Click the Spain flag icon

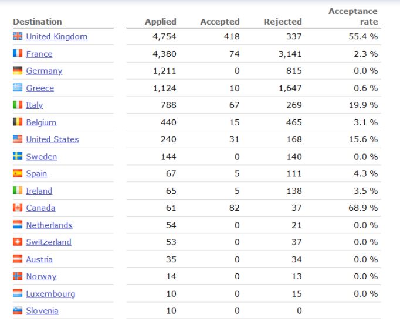(18, 173)
